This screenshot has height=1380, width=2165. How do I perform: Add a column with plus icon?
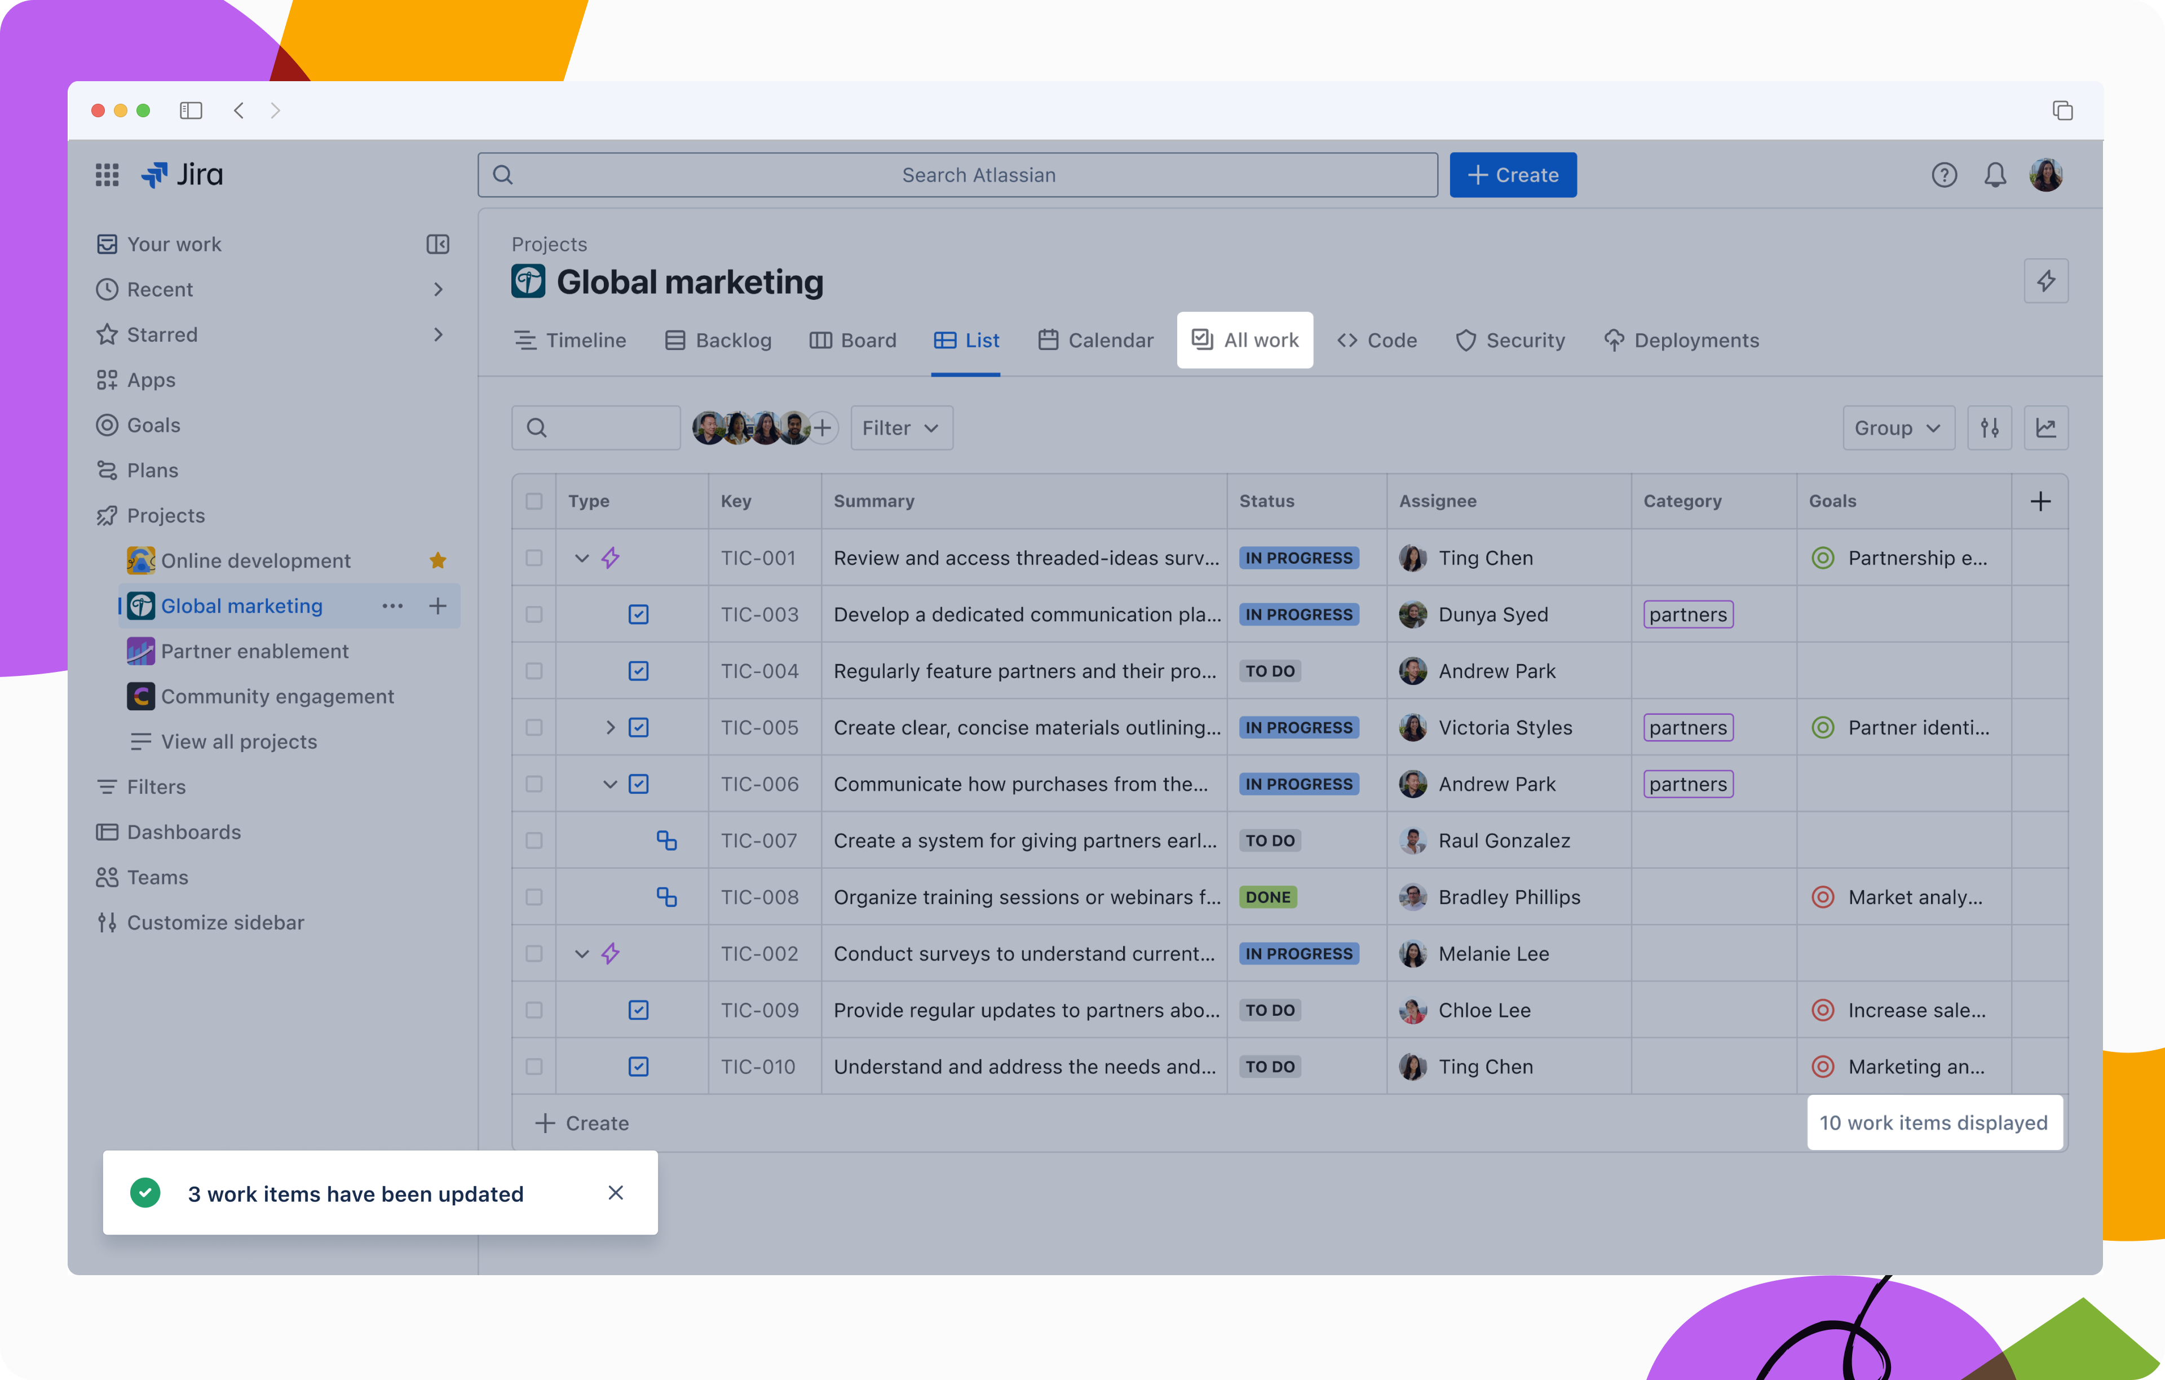coord(2040,502)
